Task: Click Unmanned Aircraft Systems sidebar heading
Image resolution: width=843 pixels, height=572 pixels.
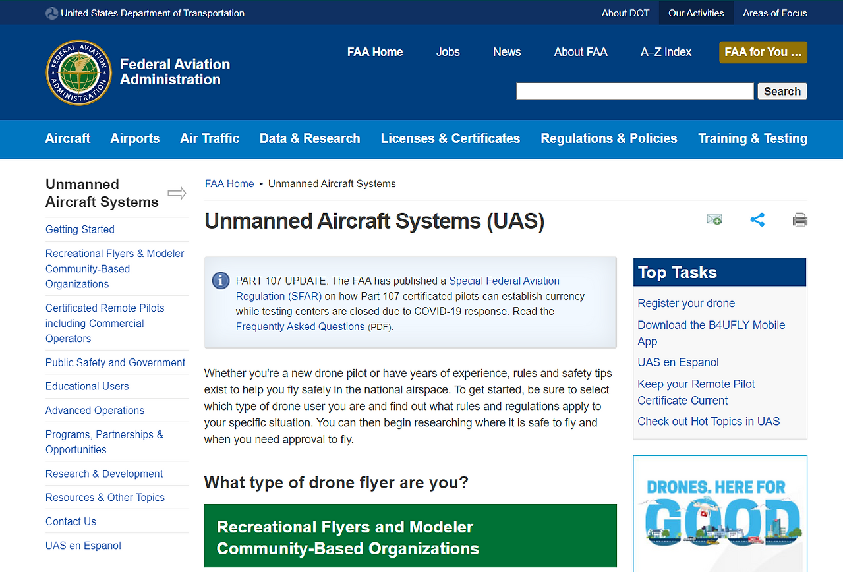Action: click(x=102, y=193)
